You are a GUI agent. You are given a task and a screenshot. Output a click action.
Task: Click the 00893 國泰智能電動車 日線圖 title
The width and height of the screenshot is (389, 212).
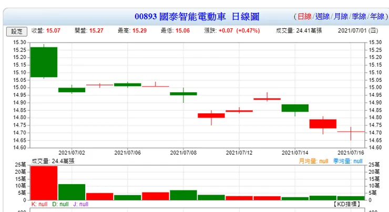click(x=197, y=17)
